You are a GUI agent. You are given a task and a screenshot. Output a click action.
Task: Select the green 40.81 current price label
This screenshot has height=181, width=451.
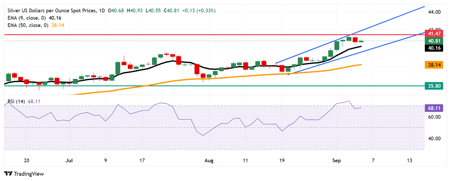434,41
